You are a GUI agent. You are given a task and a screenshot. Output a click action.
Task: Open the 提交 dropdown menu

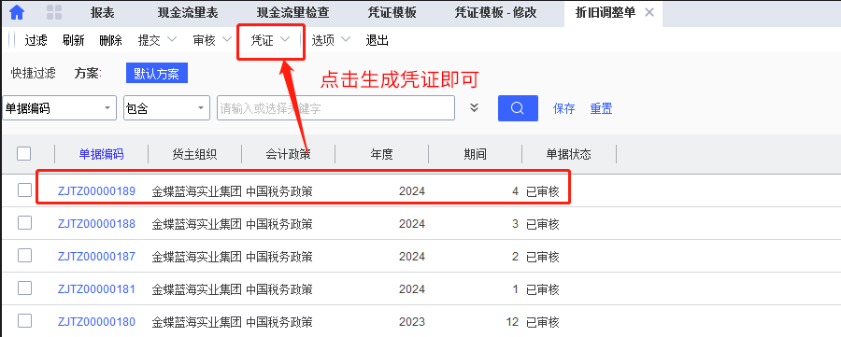coord(157,40)
